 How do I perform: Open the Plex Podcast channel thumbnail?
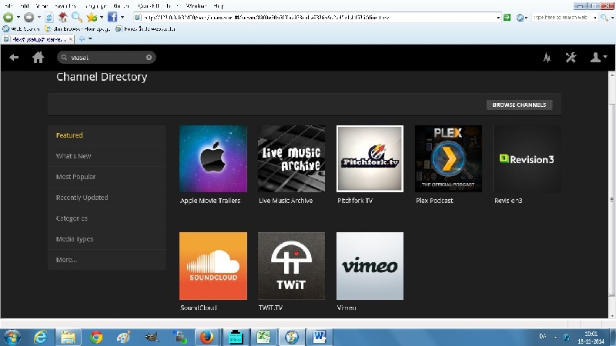coord(448,159)
